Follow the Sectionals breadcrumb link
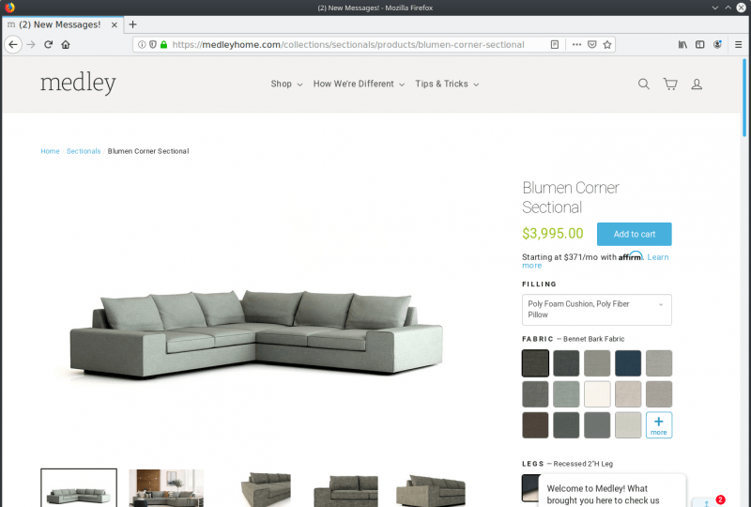Image resolution: width=751 pixels, height=507 pixels. (84, 151)
